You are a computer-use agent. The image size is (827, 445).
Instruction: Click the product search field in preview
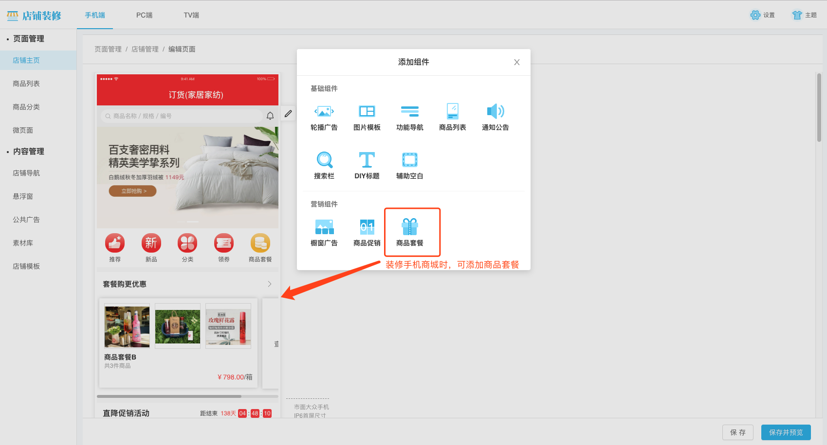pyautogui.click(x=183, y=116)
